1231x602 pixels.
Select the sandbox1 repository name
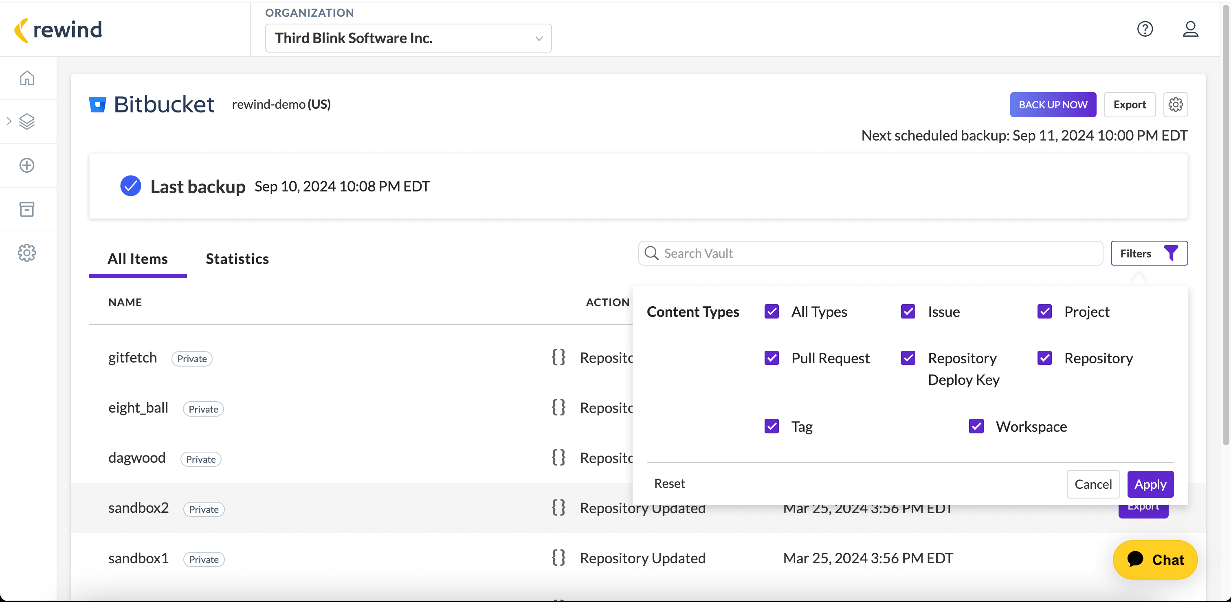(138, 558)
